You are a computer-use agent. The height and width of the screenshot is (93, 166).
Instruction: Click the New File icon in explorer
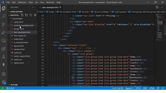[x=22, y=15]
